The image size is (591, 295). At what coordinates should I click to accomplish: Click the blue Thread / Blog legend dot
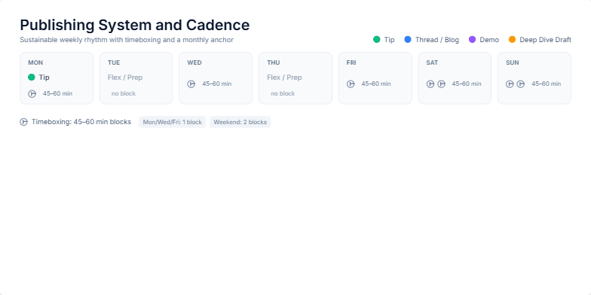[407, 39]
